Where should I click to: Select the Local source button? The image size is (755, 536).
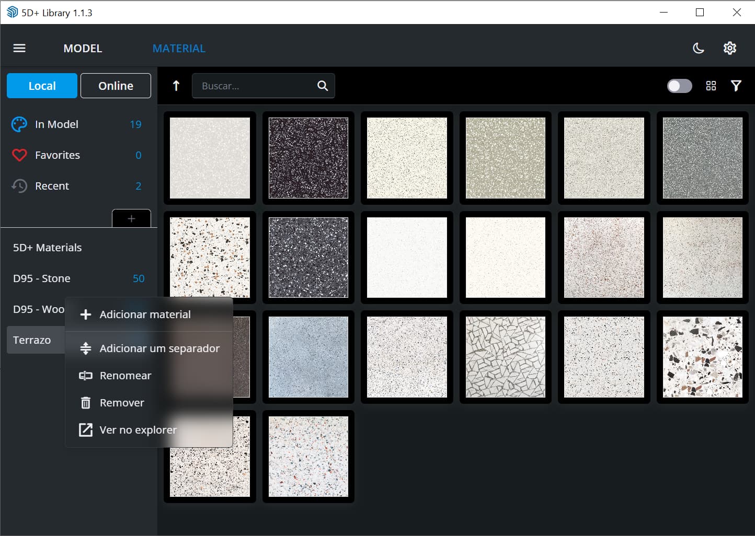(x=41, y=85)
